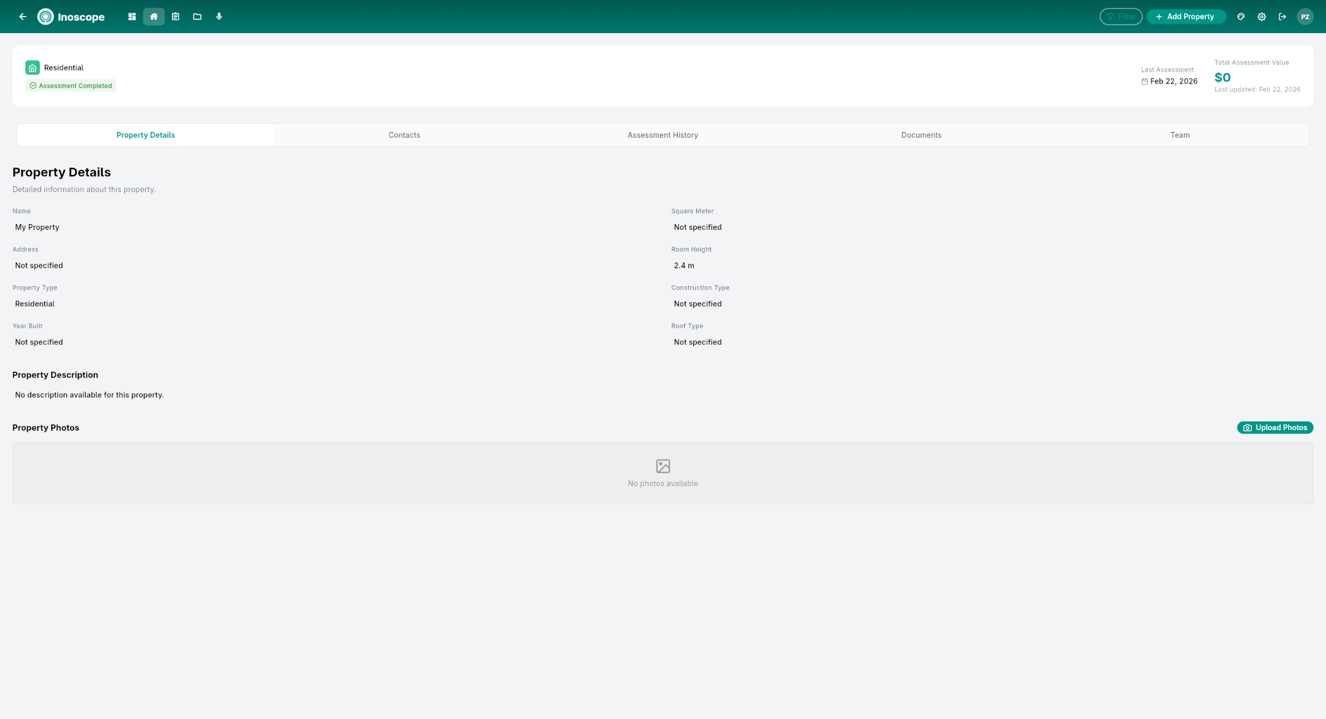Click the logout icon in navbar
The height and width of the screenshot is (719, 1326).
click(1282, 16)
